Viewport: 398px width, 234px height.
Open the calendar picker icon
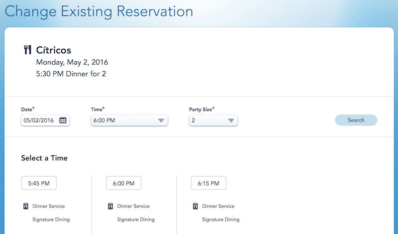pos(63,120)
